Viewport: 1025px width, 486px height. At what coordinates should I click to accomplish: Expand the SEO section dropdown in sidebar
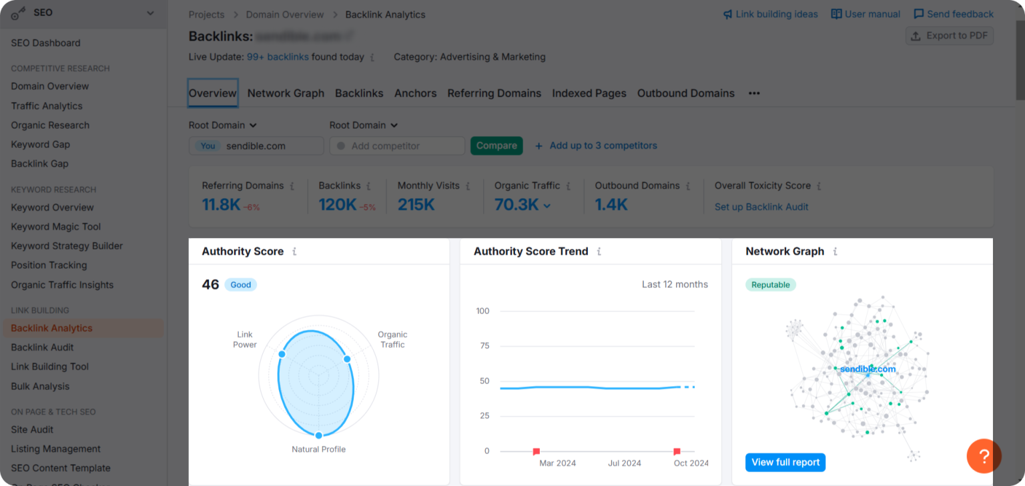coord(150,13)
